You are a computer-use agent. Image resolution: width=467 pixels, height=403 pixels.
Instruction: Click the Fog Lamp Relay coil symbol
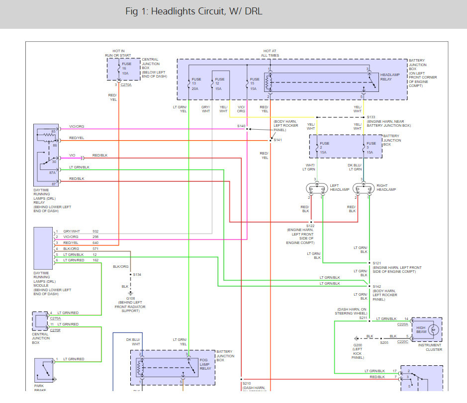[x=140, y=368]
